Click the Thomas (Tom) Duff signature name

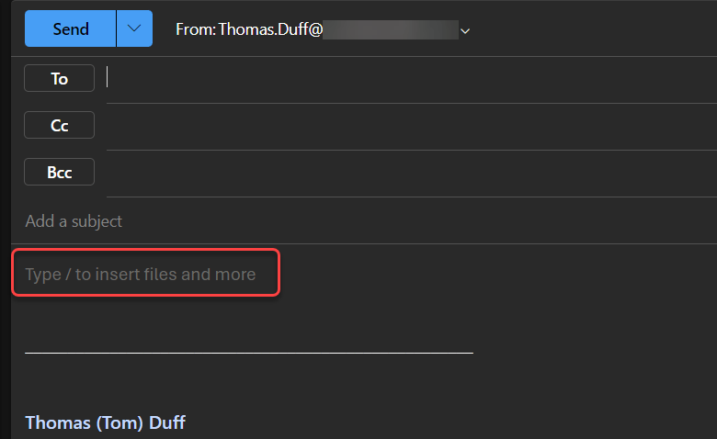[106, 423]
